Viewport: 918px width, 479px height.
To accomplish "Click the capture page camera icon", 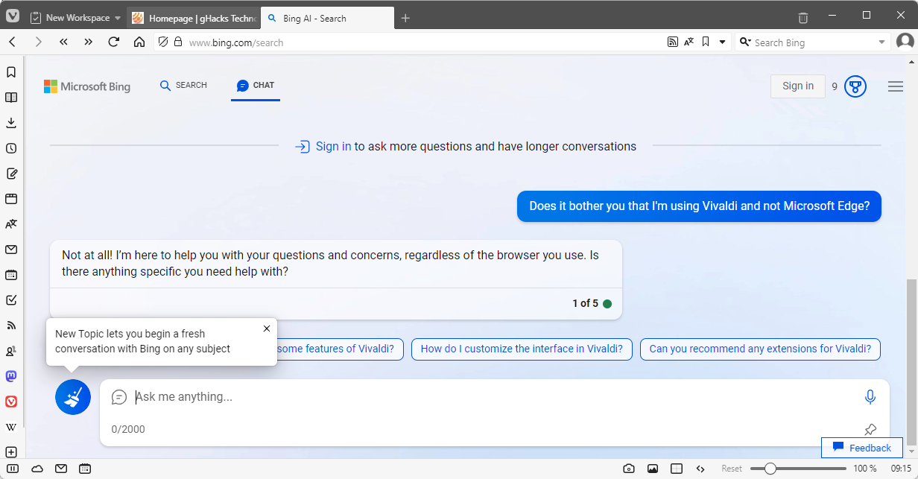I will pos(629,469).
